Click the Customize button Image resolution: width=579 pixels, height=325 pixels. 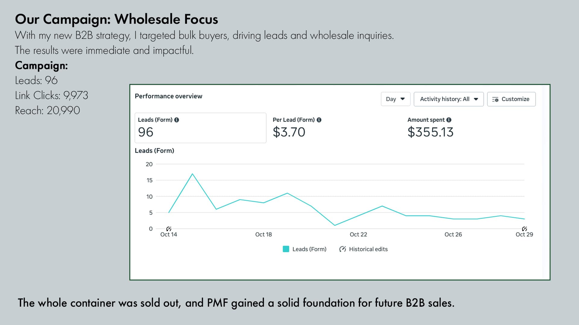click(511, 99)
